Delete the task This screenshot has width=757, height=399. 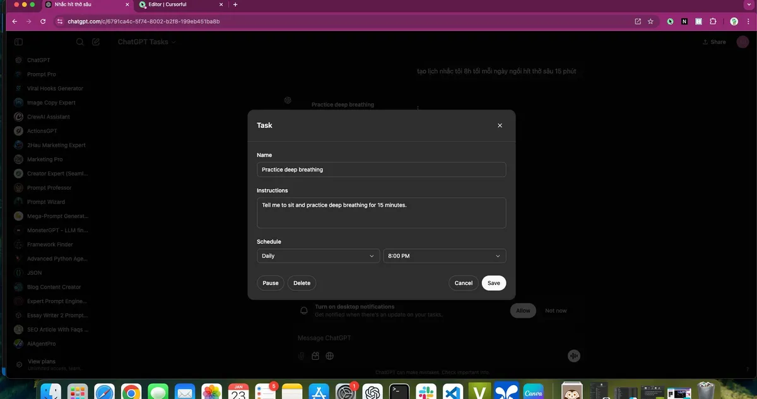(x=302, y=283)
